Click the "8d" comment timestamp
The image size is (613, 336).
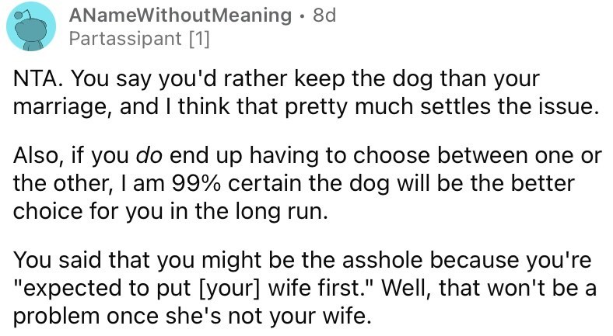(321, 18)
